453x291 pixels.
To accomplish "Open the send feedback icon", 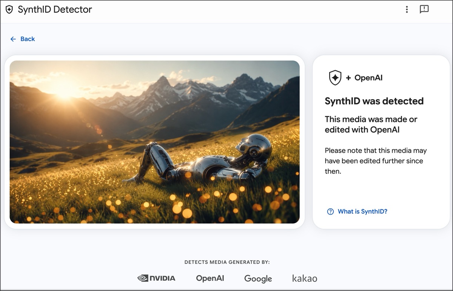I will point(424,9).
